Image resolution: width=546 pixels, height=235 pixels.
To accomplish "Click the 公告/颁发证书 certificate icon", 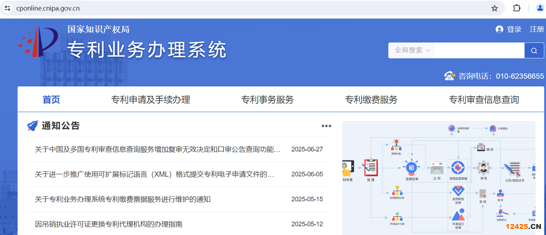I will click(x=512, y=169).
